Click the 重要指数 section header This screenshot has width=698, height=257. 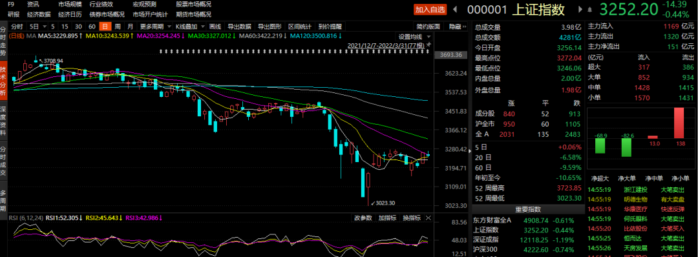pyautogui.click(x=529, y=209)
